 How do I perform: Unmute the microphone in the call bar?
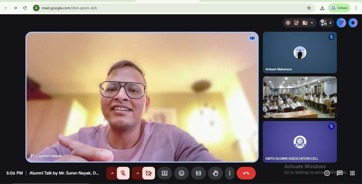123,173
